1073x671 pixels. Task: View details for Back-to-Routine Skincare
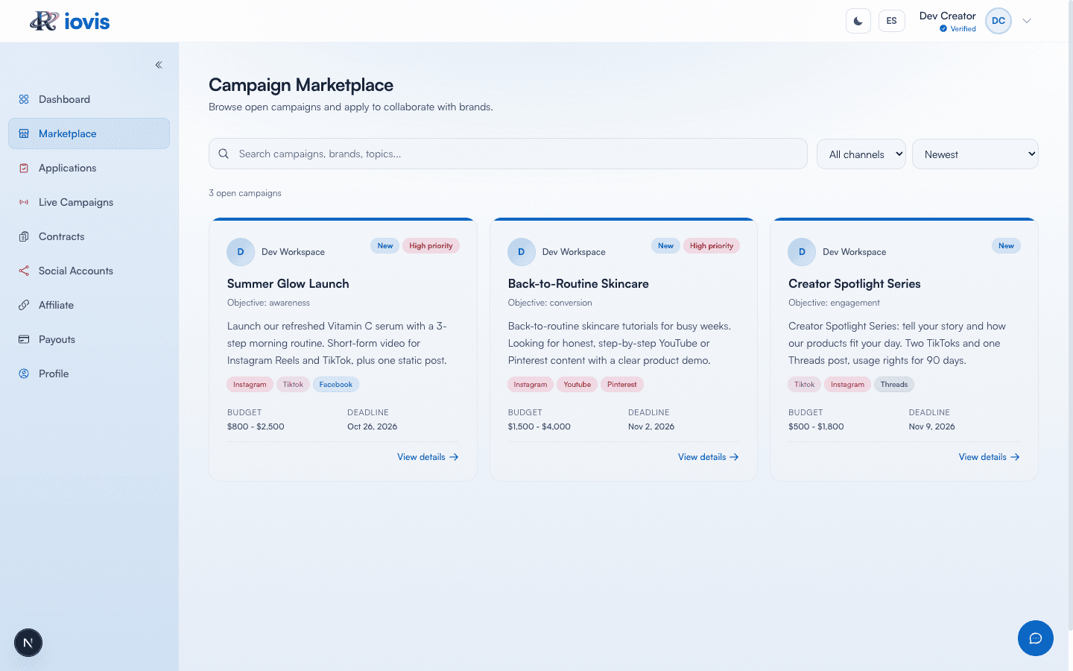[x=709, y=457]
